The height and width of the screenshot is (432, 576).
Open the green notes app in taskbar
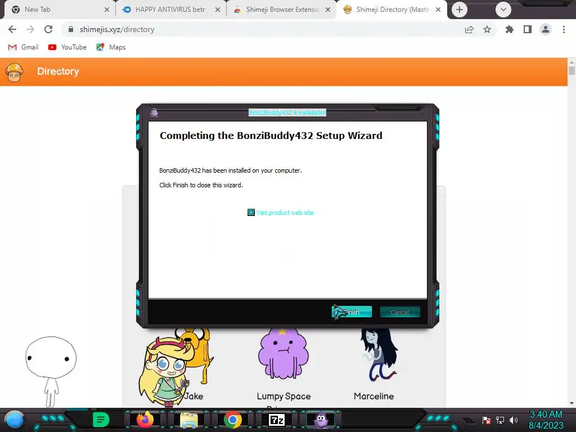(x=101, y=420)
